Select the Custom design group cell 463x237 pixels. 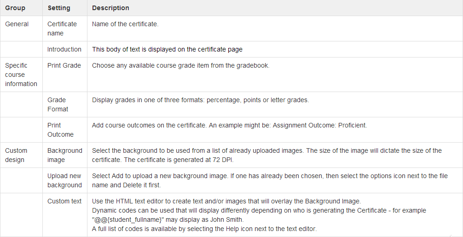[x=16, y=155]
